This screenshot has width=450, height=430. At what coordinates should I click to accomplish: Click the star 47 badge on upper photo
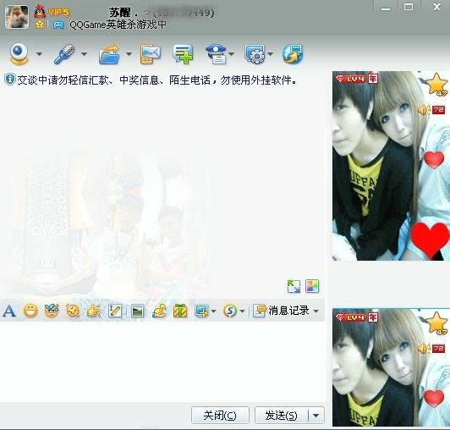(437, 85)
